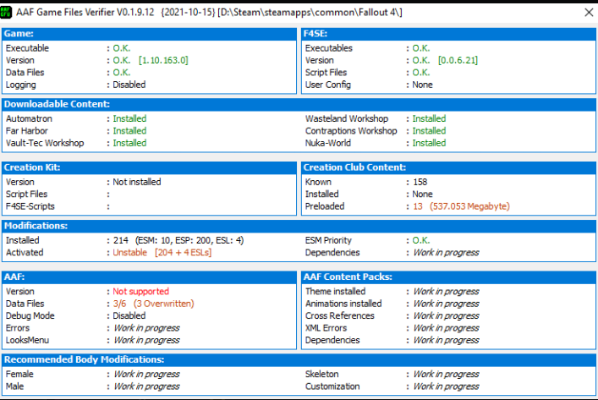Click the 'AAF:' section header
598x400 pixels.
click(149, 277)
